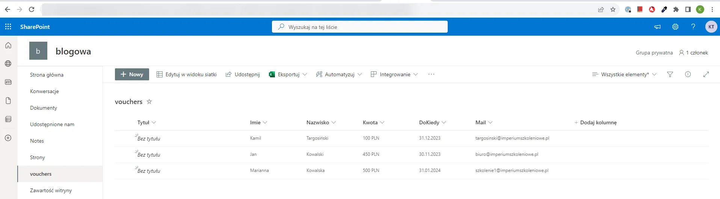
Task: Expand the list to full-screen mode
Action: (x=706, y=74)
